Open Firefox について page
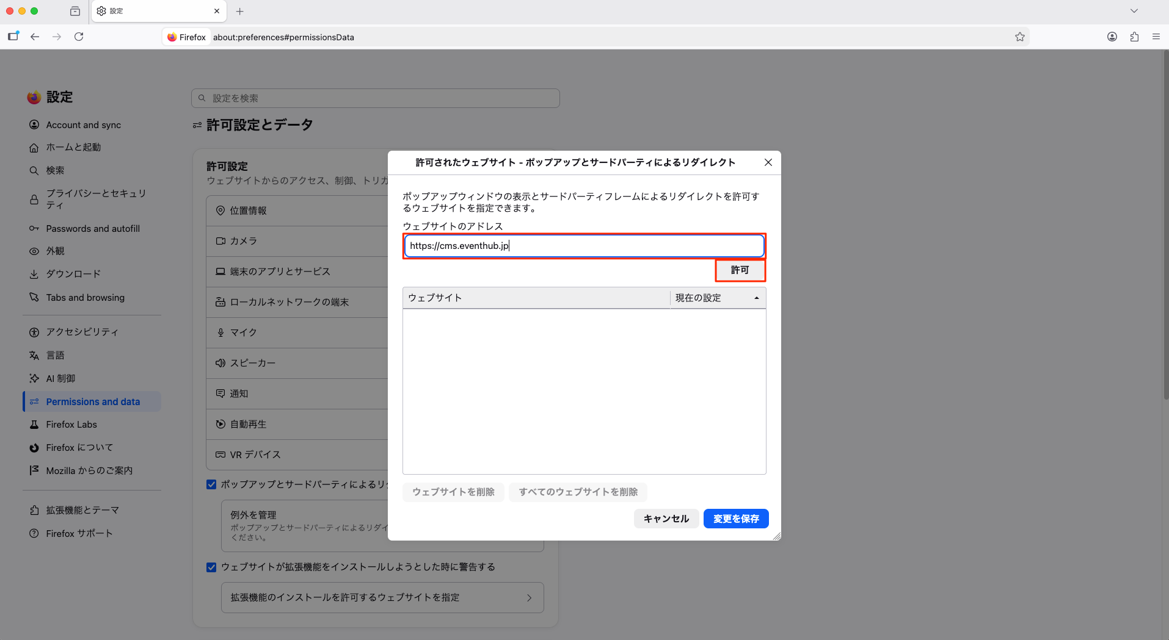Viewport: 1169px width, 640px height. 92,447
